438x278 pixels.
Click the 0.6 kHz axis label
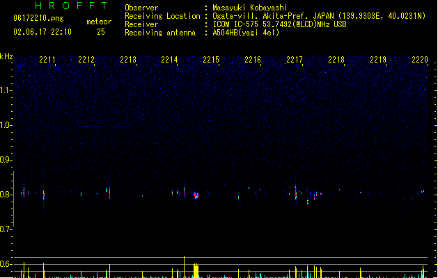(6, 264)
